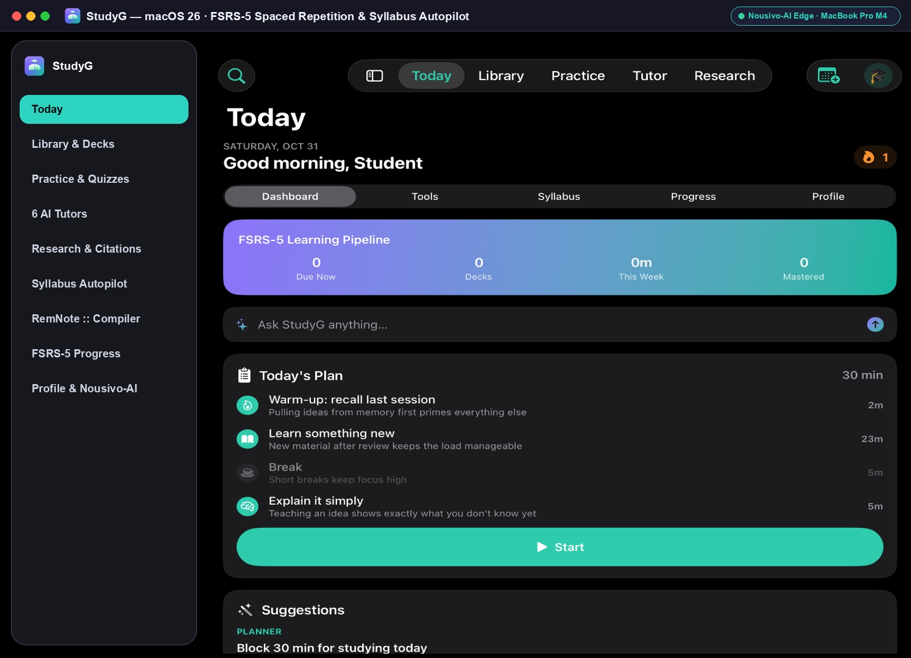
Task: Select the Progress segment
Action: [693, 196]
